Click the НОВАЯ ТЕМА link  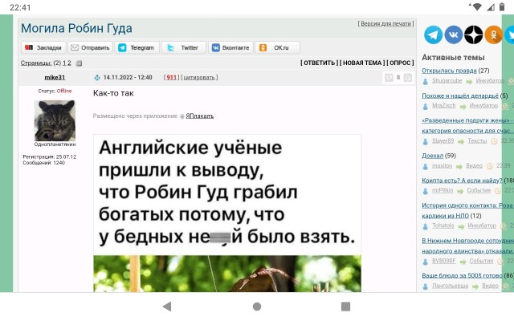[x=362, y=63]
